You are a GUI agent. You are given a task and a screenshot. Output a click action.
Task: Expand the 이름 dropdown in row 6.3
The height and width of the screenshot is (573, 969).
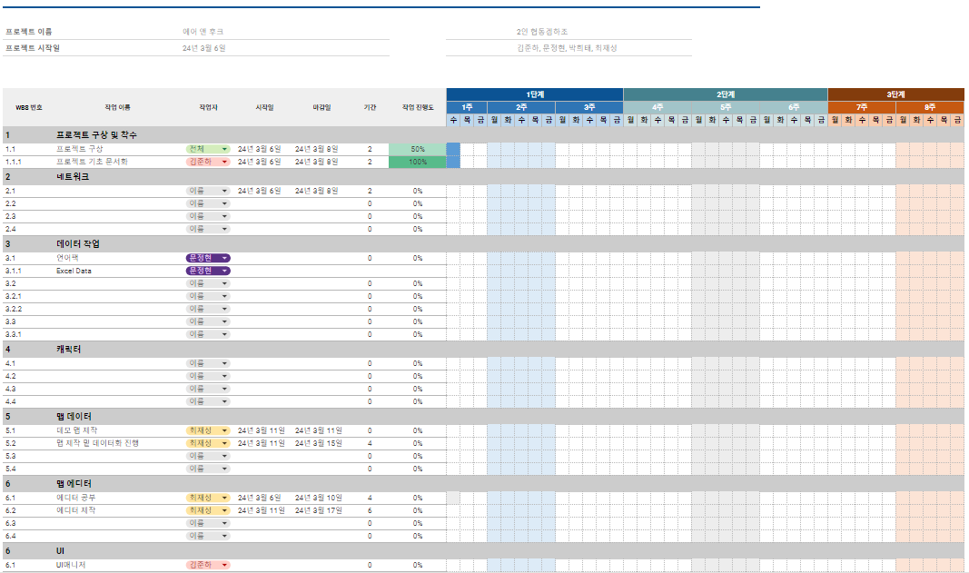(x=208, y=523)
